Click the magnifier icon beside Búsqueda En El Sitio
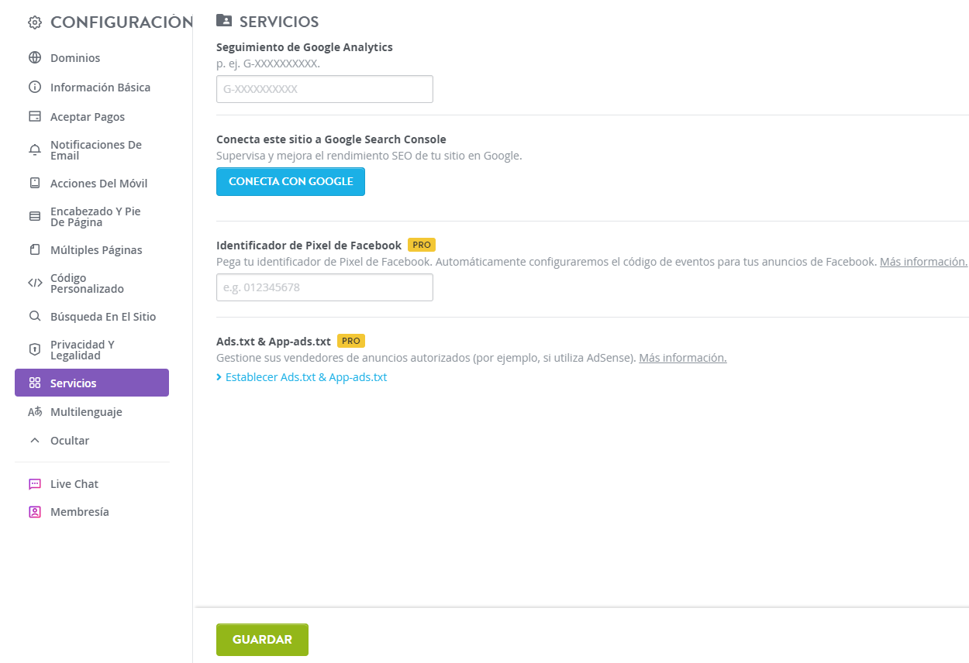969x663 pixels. coord(34,317)
